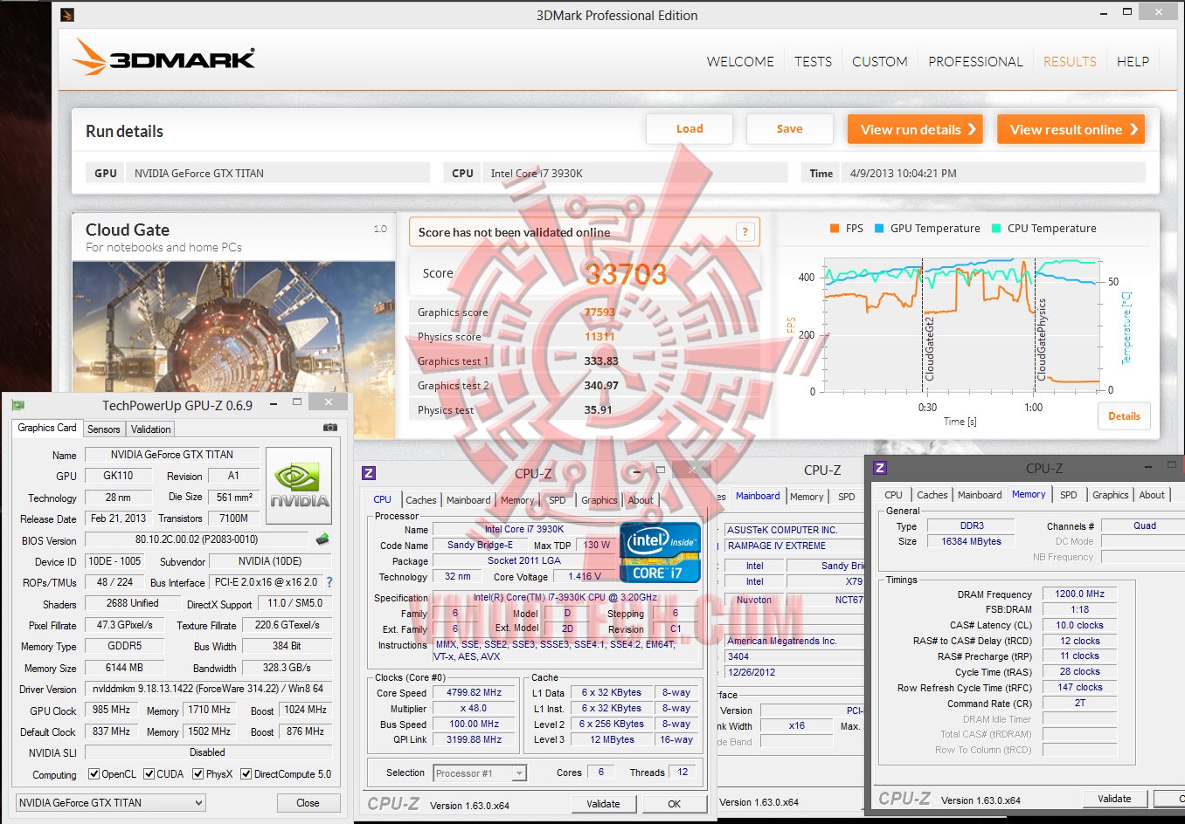Click the CPU-Z purple Z icon in left window
This screenshot has height=824, width=1185.
pyautogui.click(x=369, y=473)
